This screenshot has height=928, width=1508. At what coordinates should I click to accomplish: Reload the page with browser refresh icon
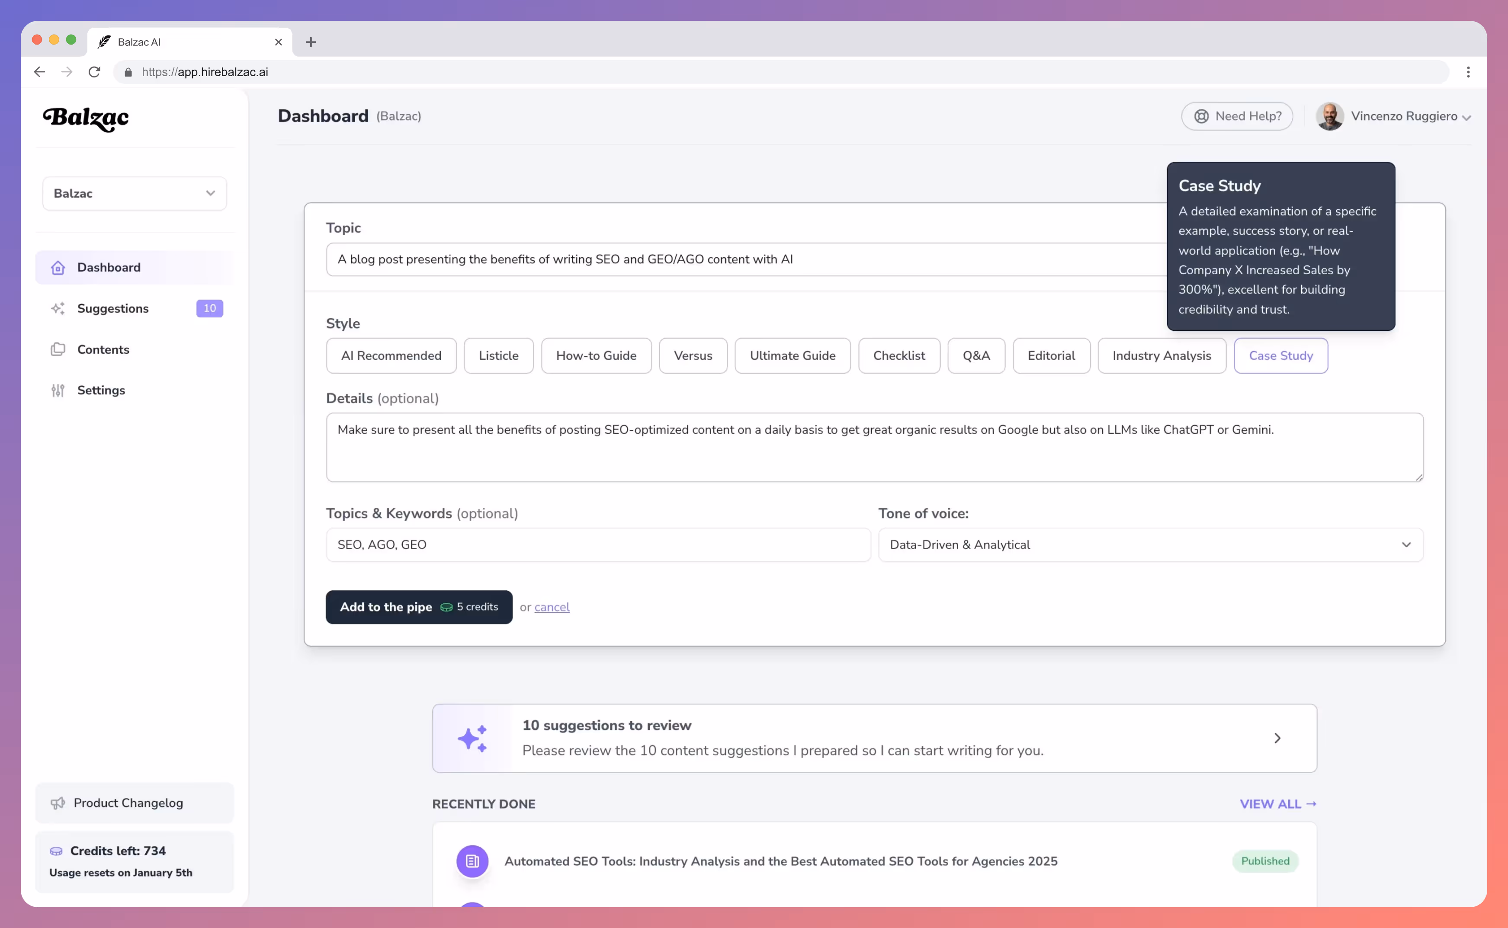tap(94, 72)
